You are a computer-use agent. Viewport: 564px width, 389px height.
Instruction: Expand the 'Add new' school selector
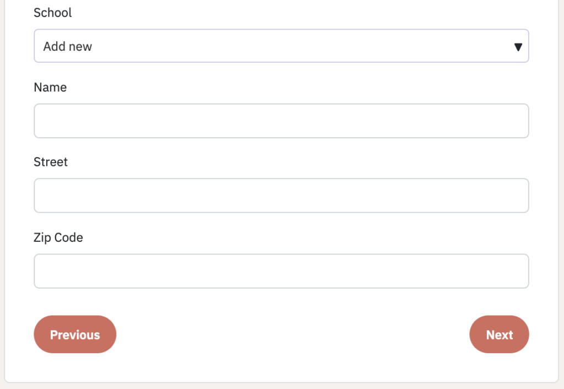281,46
